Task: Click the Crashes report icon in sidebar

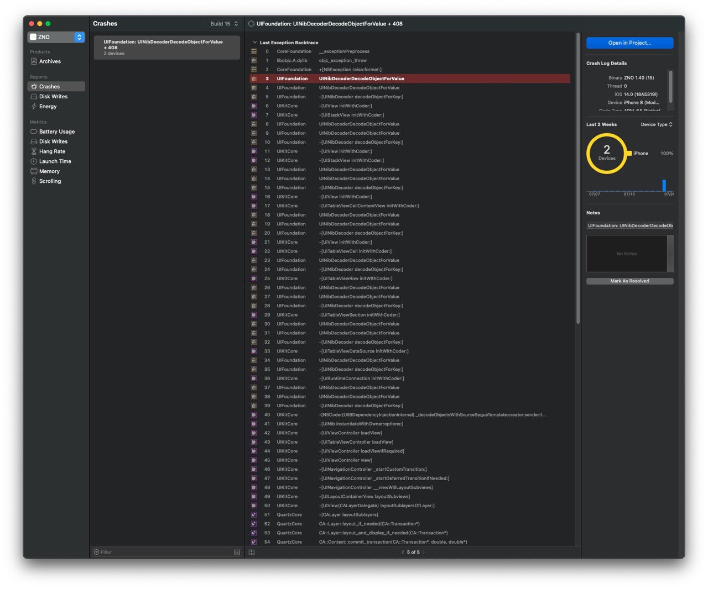Action: tap(34, 87)
